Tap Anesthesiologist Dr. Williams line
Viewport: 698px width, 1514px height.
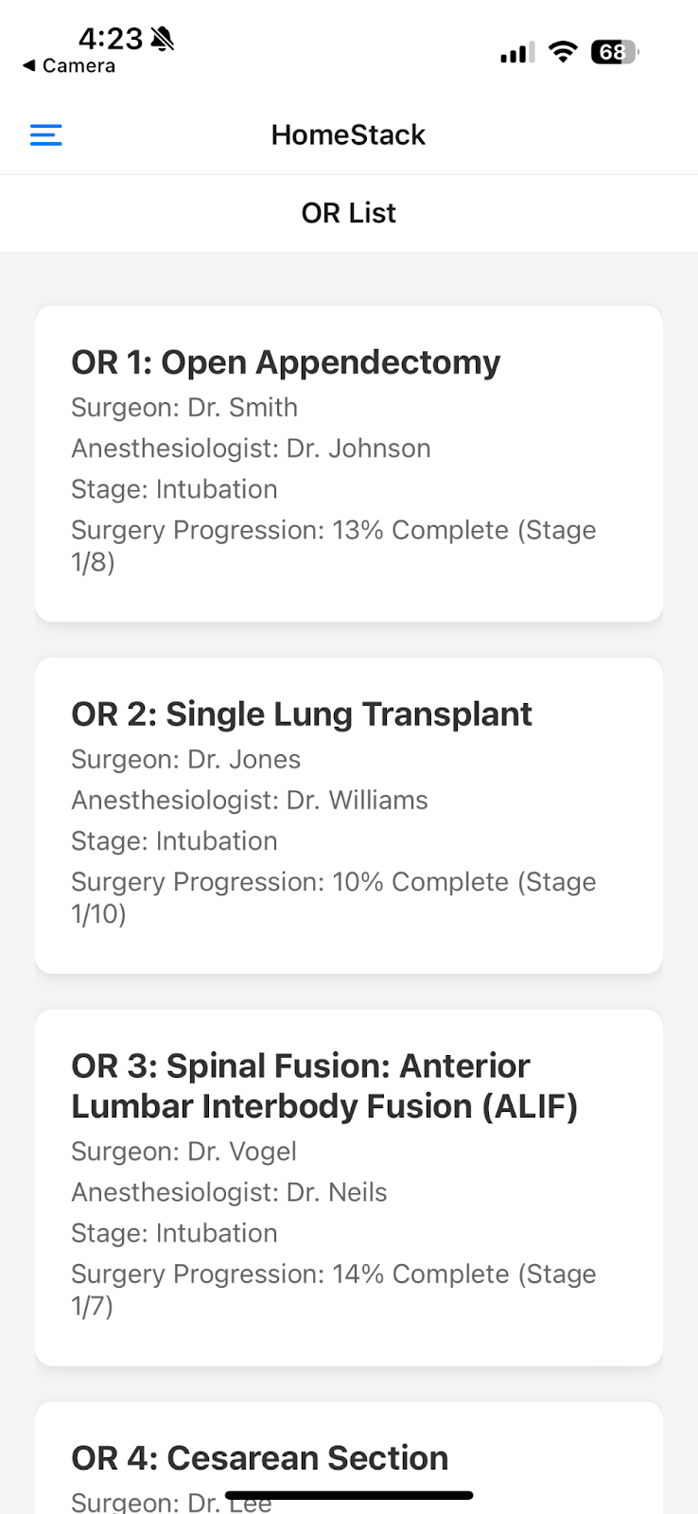250,801
